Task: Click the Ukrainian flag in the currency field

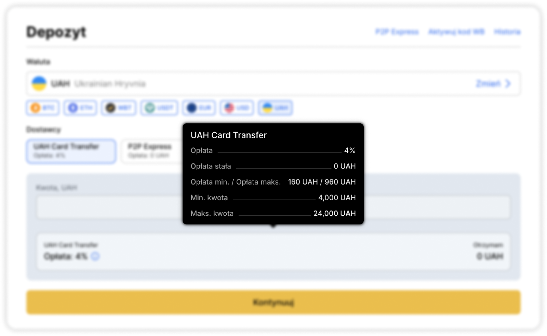Action: pos(39,84)
